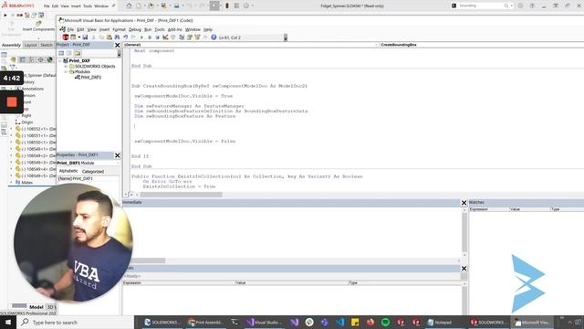Open Object Browser icon in VBA toolbar
The height and width of the screenshot is (329, 584).
tap(197, 37)
